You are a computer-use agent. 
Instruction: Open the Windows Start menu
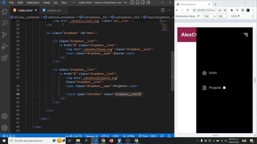tap(4, 140)
